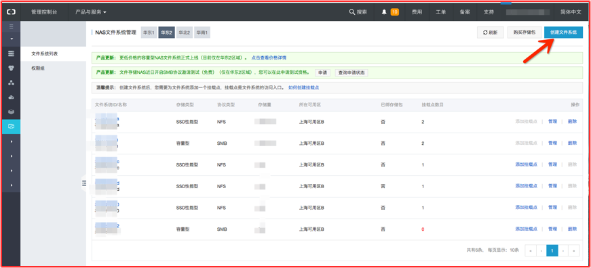Click 管理 for the row with 0 mount points

(x=552, y=229)
